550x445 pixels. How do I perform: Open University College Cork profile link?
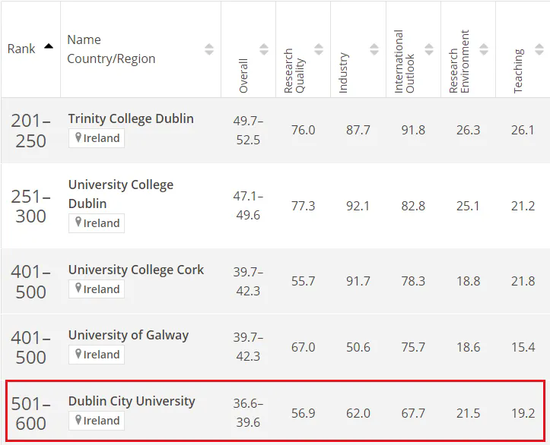click(x=136, y=270)
